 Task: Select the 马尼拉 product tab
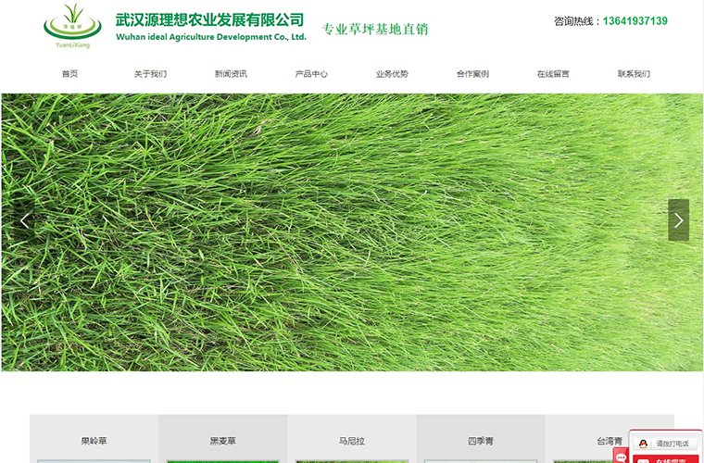tap(351, 441)
